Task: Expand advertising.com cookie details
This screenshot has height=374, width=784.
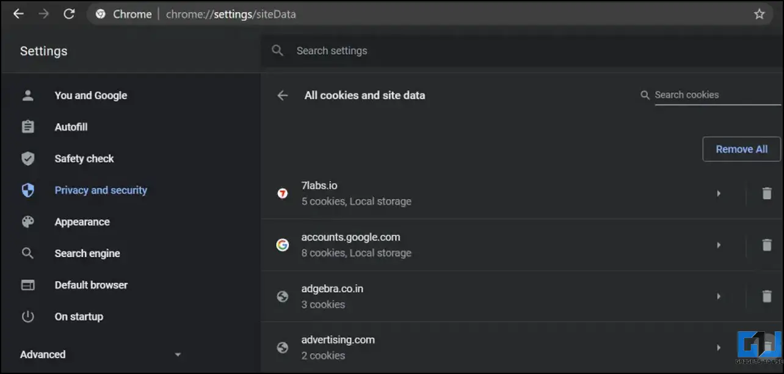Action: pyautogui.click(x=719, y=348)
